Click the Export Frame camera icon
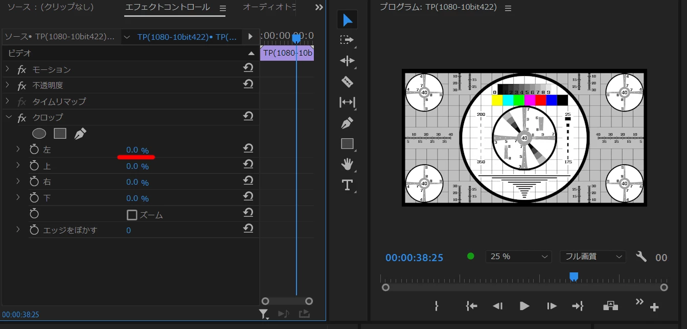The width and height of the screenshot is (687, 329). [x=610, y=306]
